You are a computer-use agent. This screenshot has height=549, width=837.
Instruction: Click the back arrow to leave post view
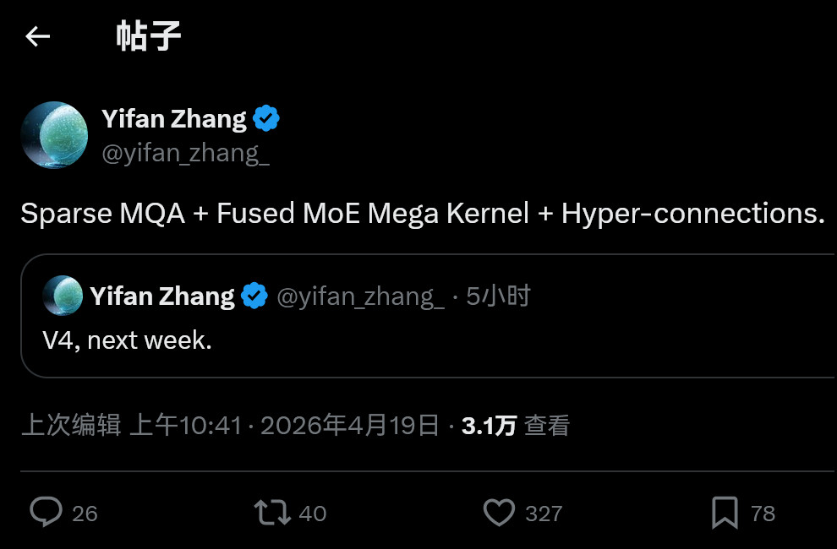point(37,35)
